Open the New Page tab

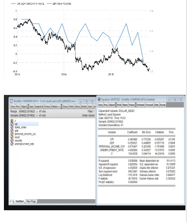31,201
